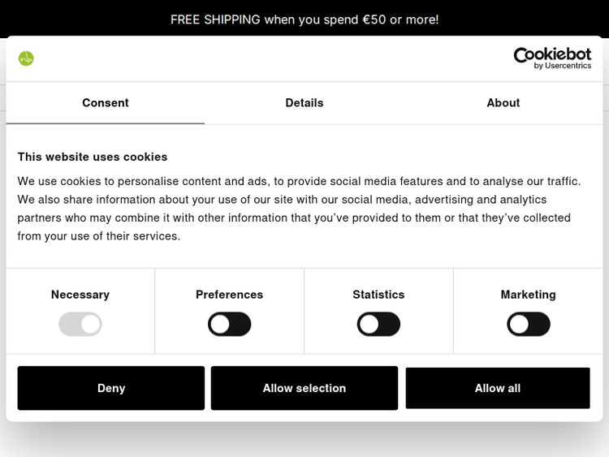Image resolution: width=609 pixels, height=457 pixels.
Task: Turn on the Statistics cookies switch
Action: pyautogui.click(x=378, y=325)
